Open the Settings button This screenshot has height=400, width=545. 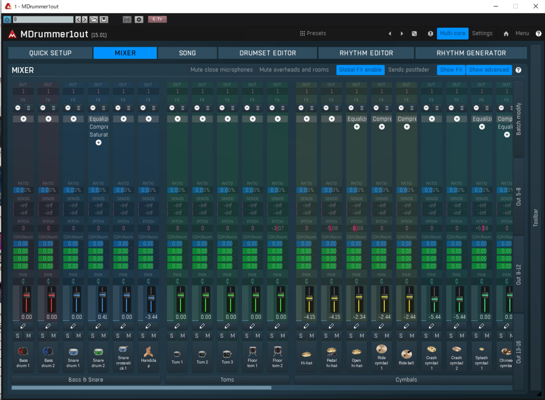482,34
